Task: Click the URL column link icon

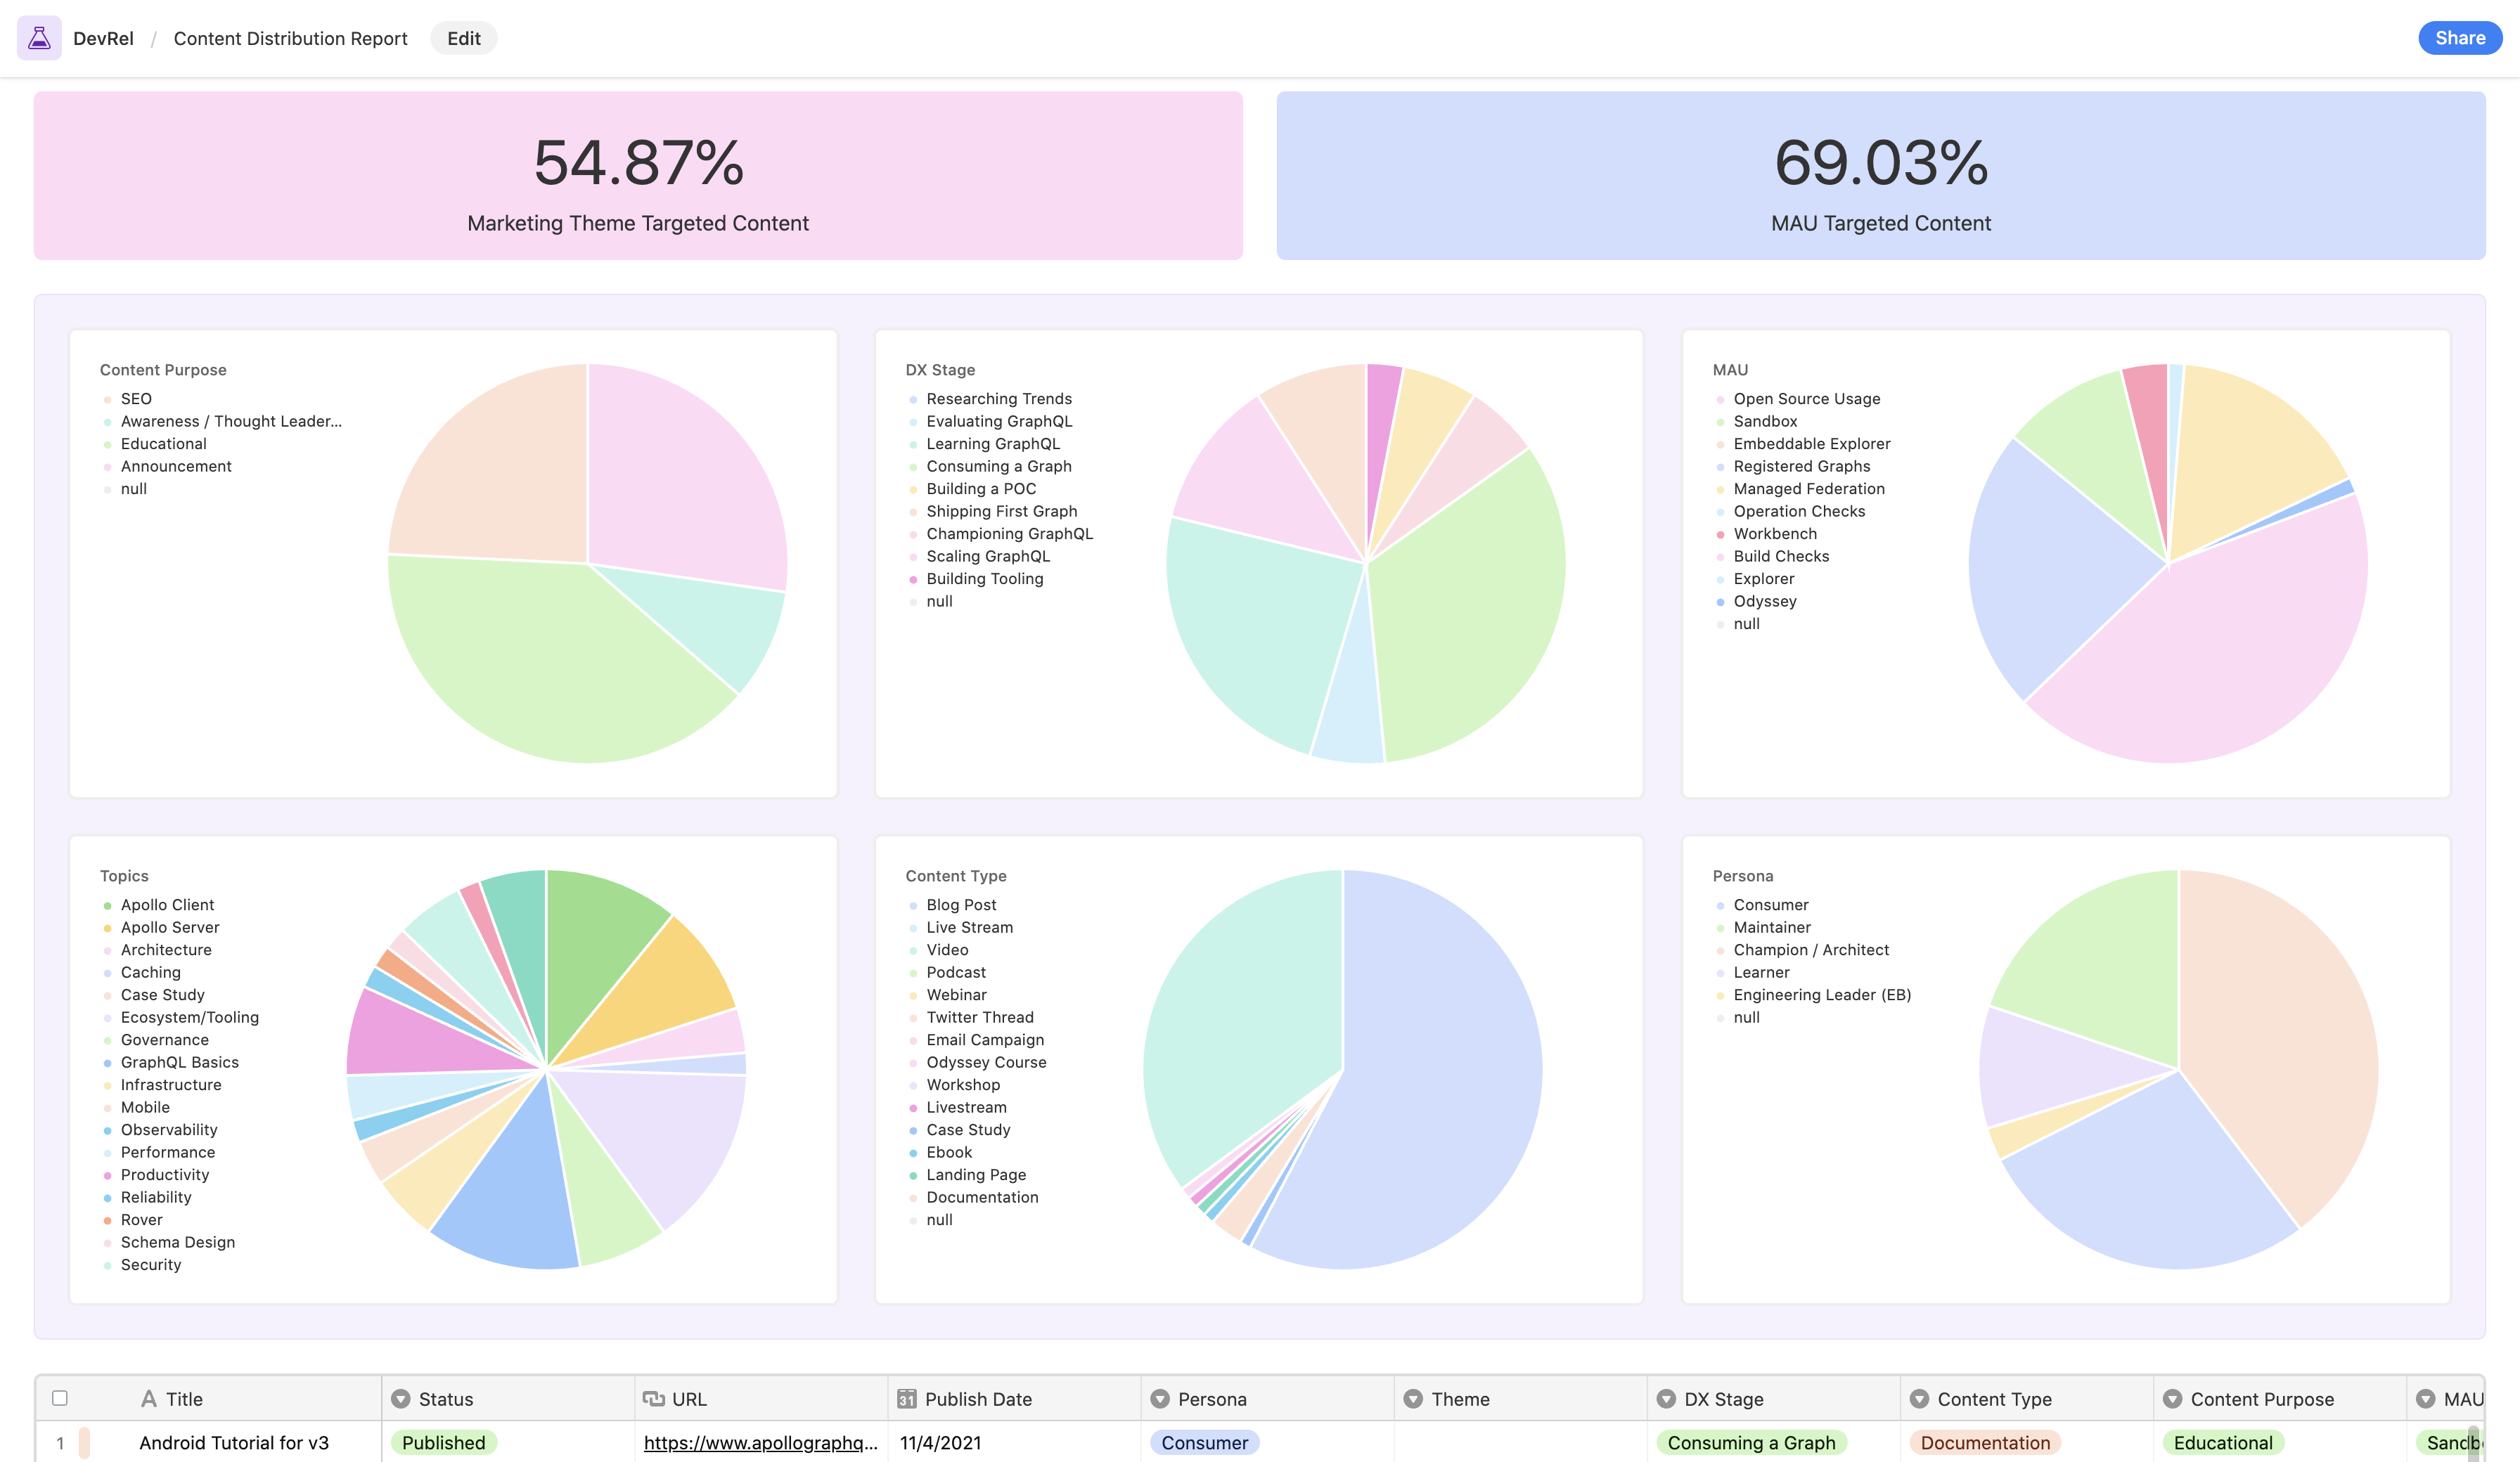Action: (x=654, y=1399)
